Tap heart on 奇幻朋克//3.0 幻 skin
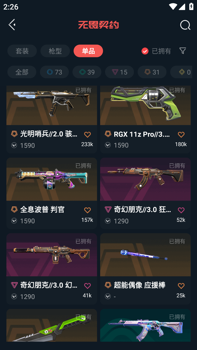The image size is (197, 350). pos(87,286)
